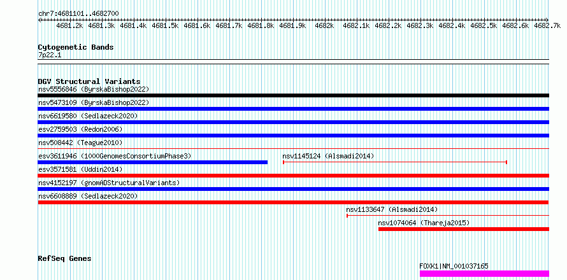
Task: Click the 4682.3k ruler tick label
Action: click(420, 25)
